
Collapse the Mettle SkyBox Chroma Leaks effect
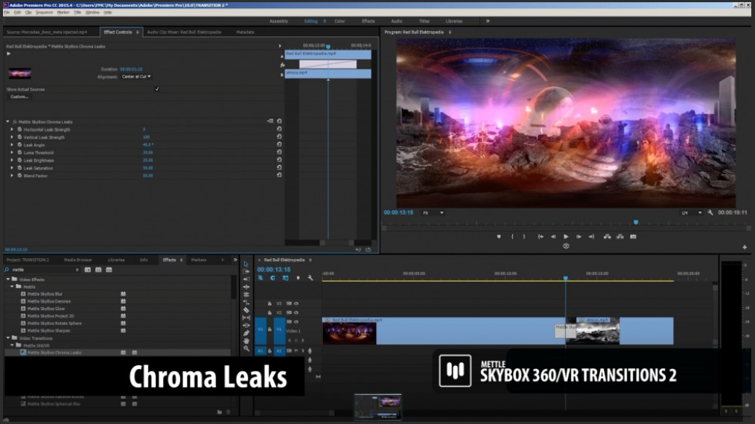(7, 122)
